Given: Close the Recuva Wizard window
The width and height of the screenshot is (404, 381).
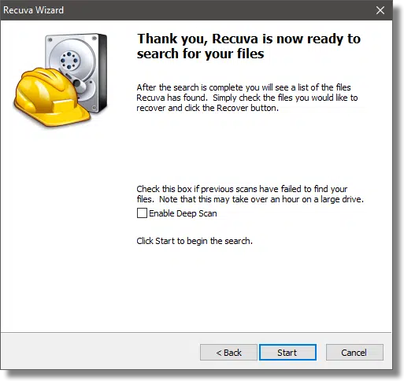Looking at the screenshot, I should pyautogui.click(x=380, y=10).
